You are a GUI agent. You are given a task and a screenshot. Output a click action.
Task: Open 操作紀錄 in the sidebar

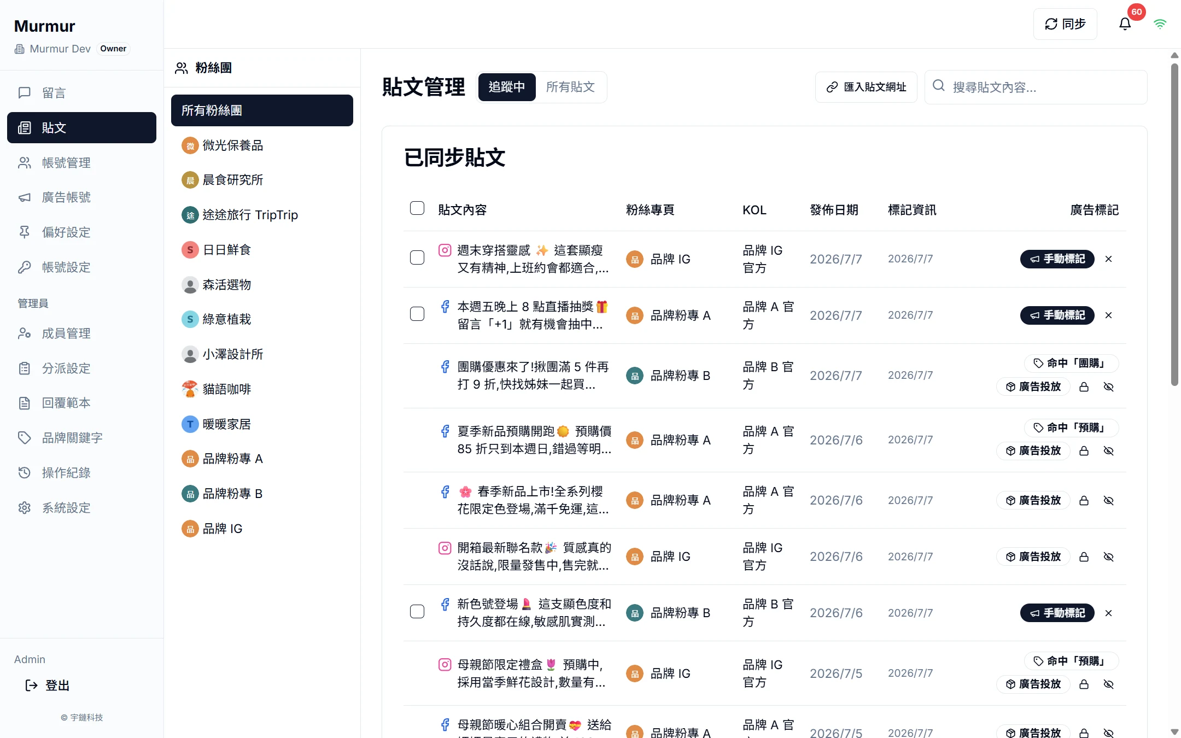tap(81, 473)
